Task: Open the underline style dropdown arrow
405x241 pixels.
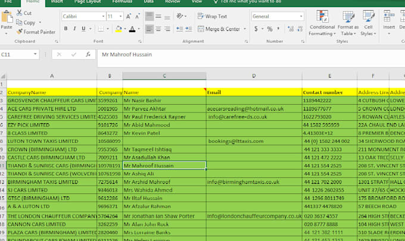Action: (x=91, y=29)
